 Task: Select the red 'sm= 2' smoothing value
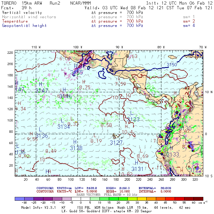click(189, 21)
